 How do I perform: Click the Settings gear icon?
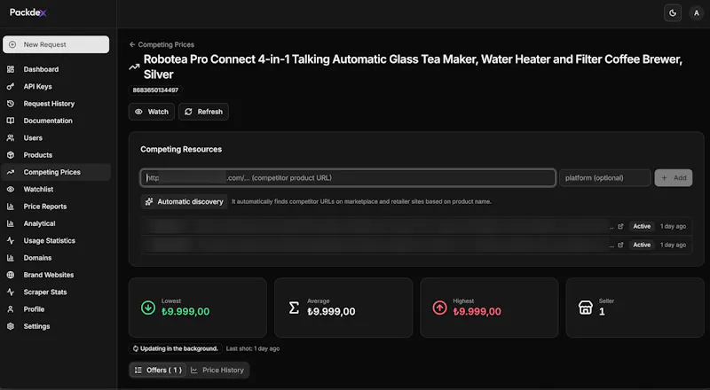point(11,326)
